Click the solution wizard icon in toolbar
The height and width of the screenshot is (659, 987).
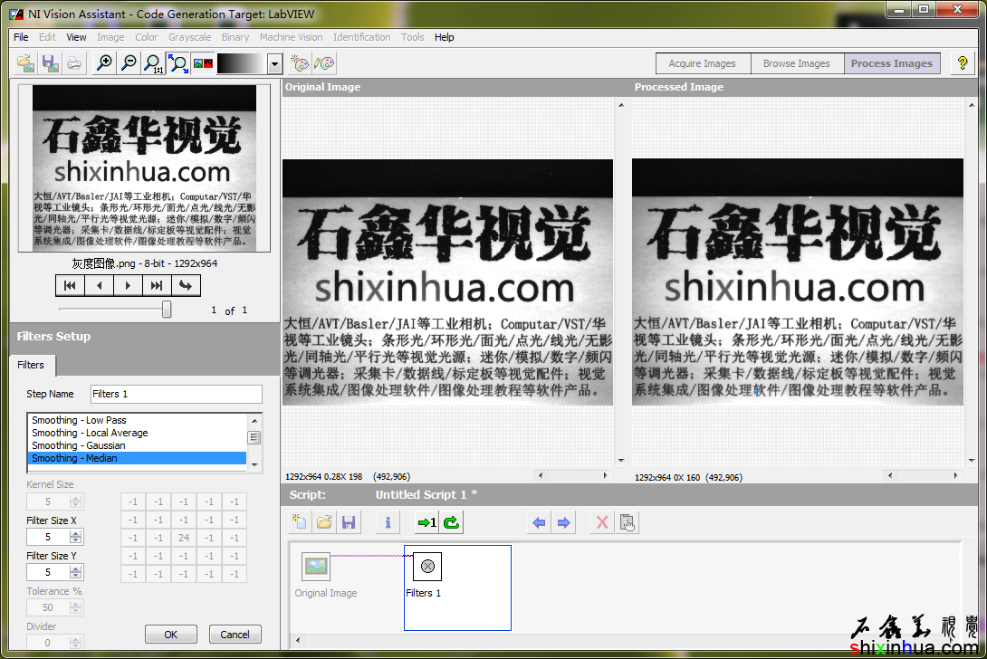tap(300, 63)
